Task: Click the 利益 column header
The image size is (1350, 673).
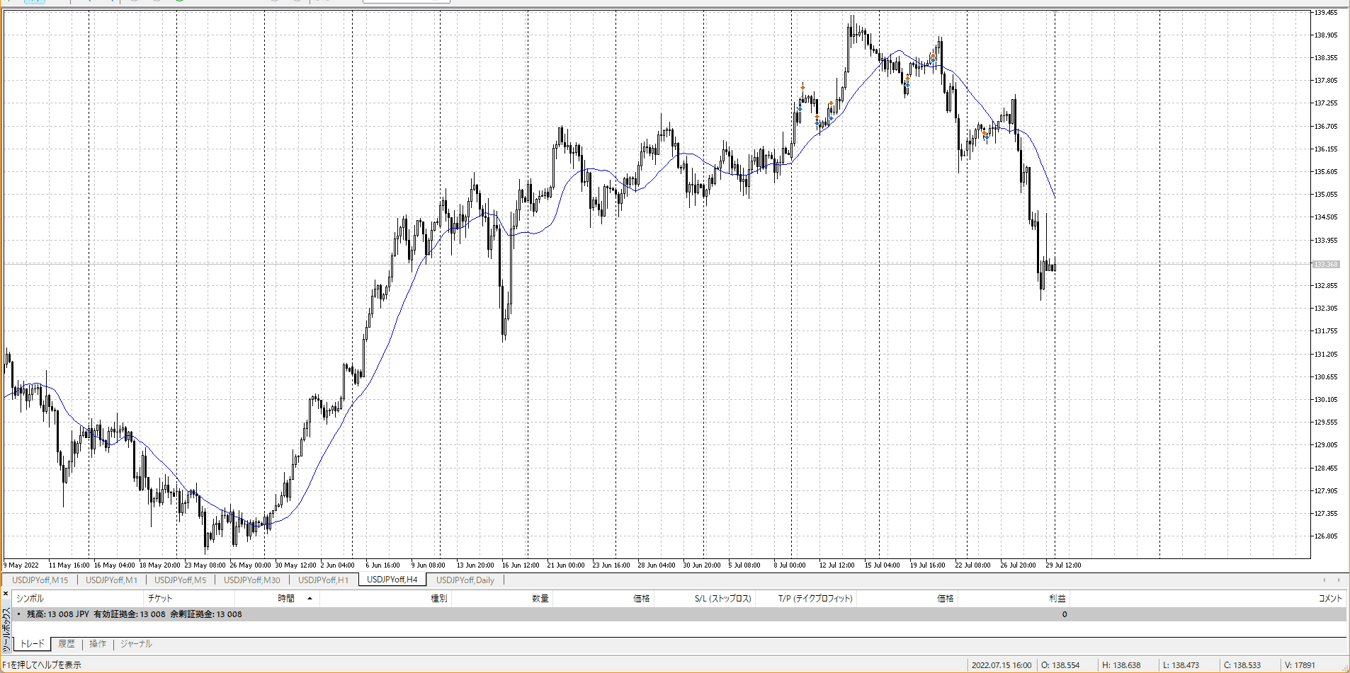Action: (x=1057, y=599)
